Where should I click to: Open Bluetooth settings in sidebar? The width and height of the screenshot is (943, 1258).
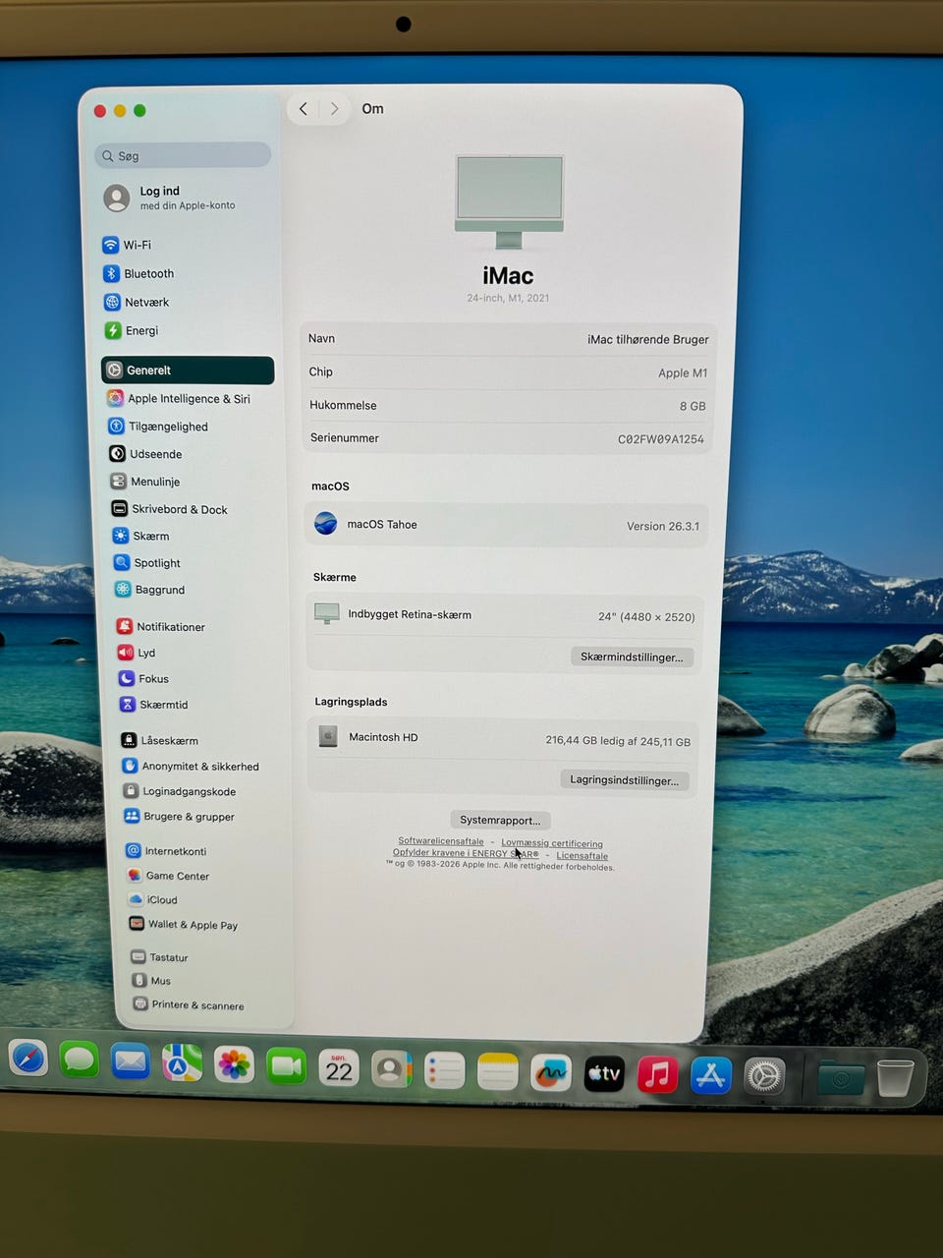(x=139, y=273)
